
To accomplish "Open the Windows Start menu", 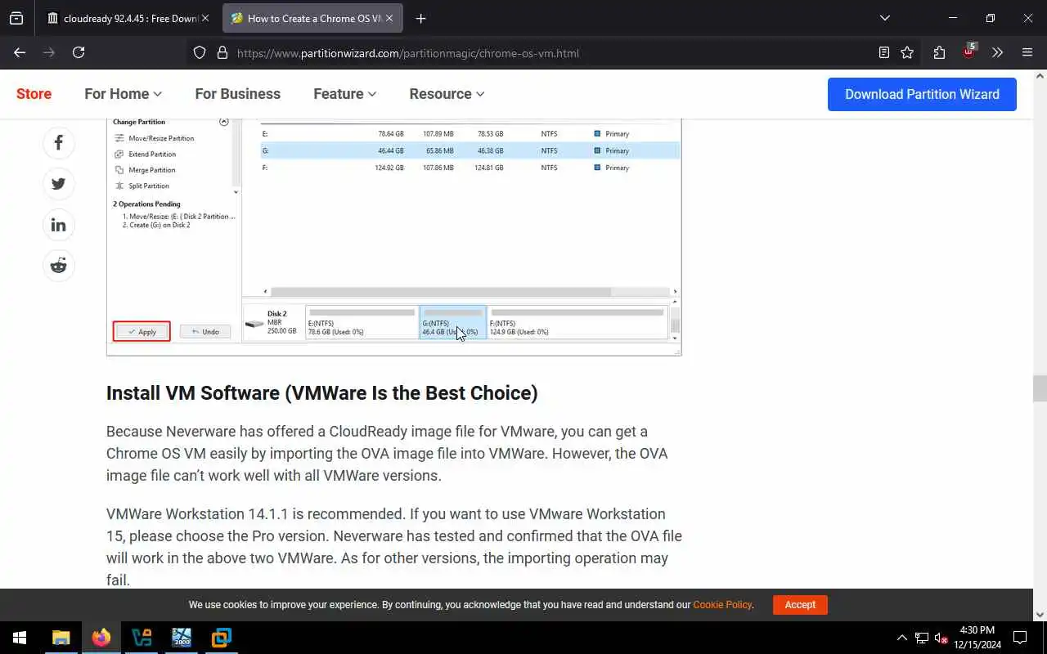I will point(20,638).
